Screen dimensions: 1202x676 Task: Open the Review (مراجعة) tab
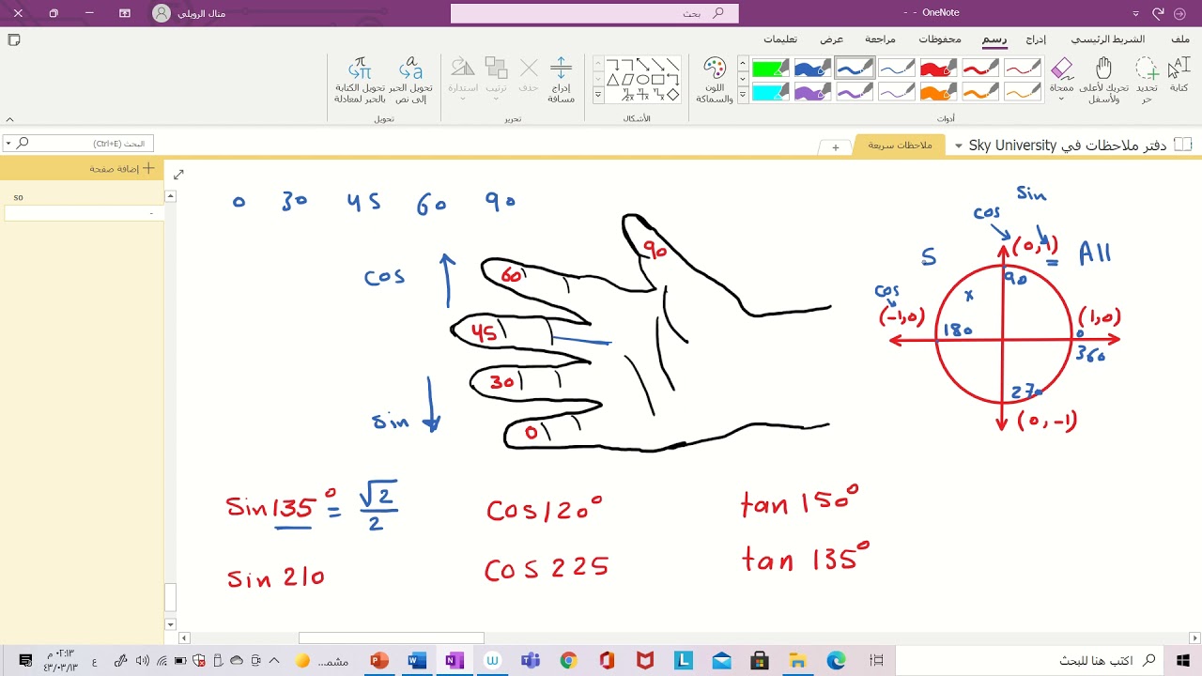[880, 39]
